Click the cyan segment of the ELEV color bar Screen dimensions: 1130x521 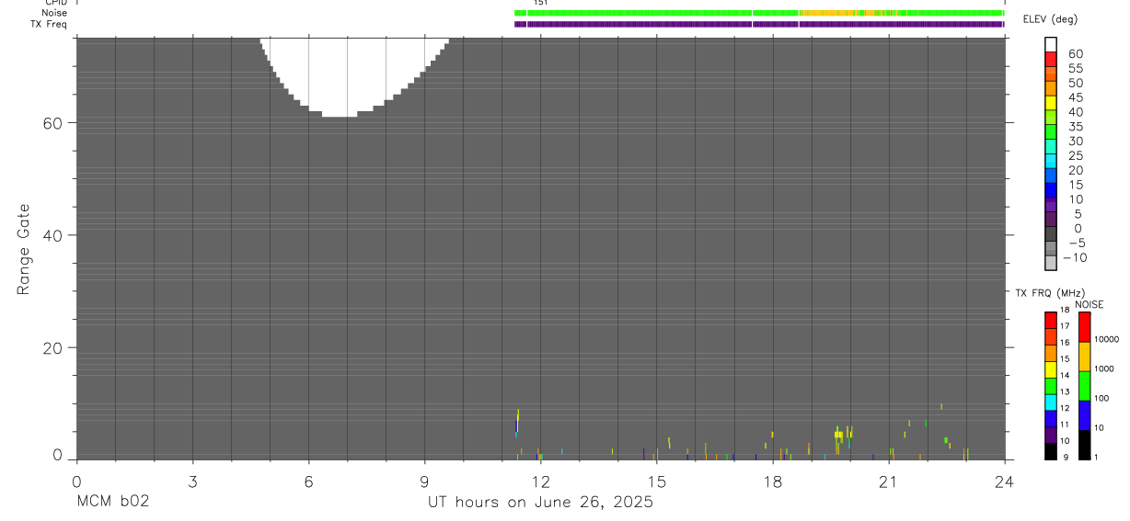tap(1051, 160)
